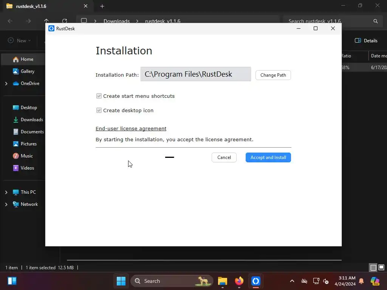
Task: Click the notification bell icon
Action: pos(361,281)
